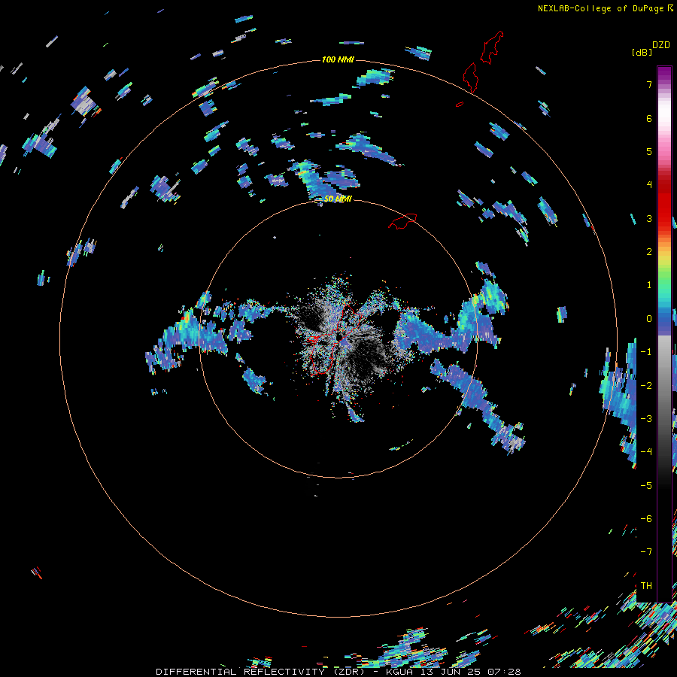The height and width of the screenshot is (677, 677).
Task: Click the radar site center in Guam outline
Action: 339,336
